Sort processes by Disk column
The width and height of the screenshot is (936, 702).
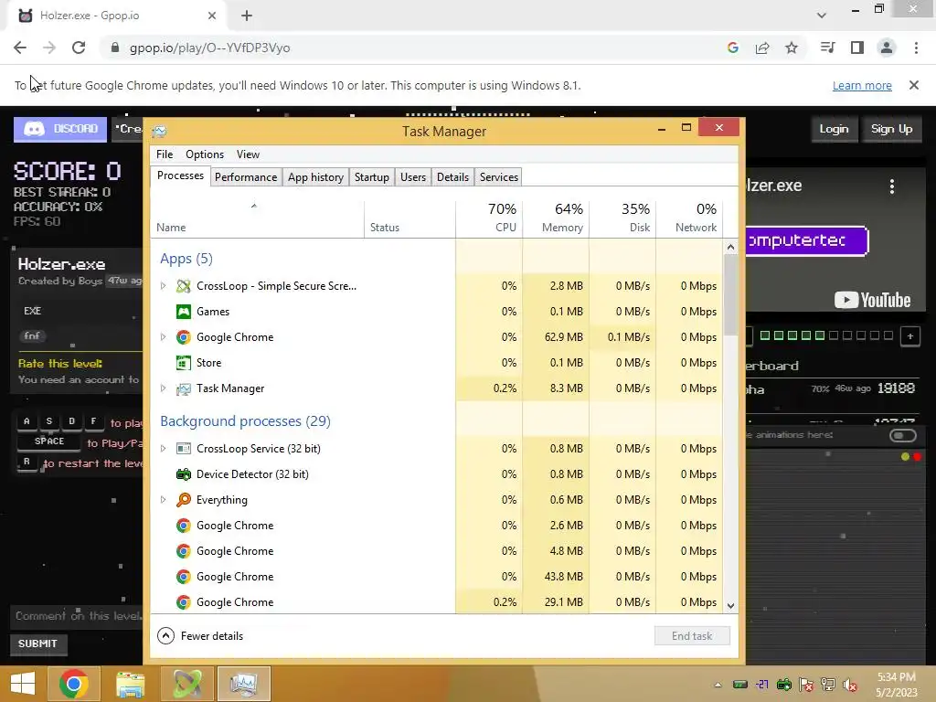click(x=622, y=218)
